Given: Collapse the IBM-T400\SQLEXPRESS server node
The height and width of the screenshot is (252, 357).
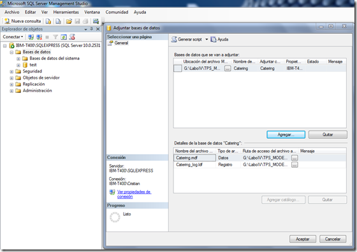Looking at the screenshot, I should coord(5,46).
